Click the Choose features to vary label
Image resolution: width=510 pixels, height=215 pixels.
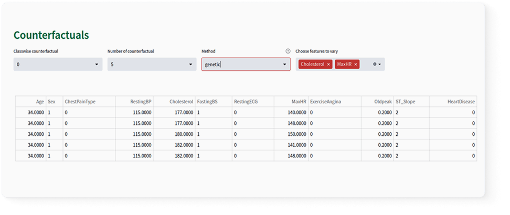click(x=316, y=51)
